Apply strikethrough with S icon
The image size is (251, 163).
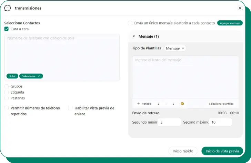click(x=173, y=104)
